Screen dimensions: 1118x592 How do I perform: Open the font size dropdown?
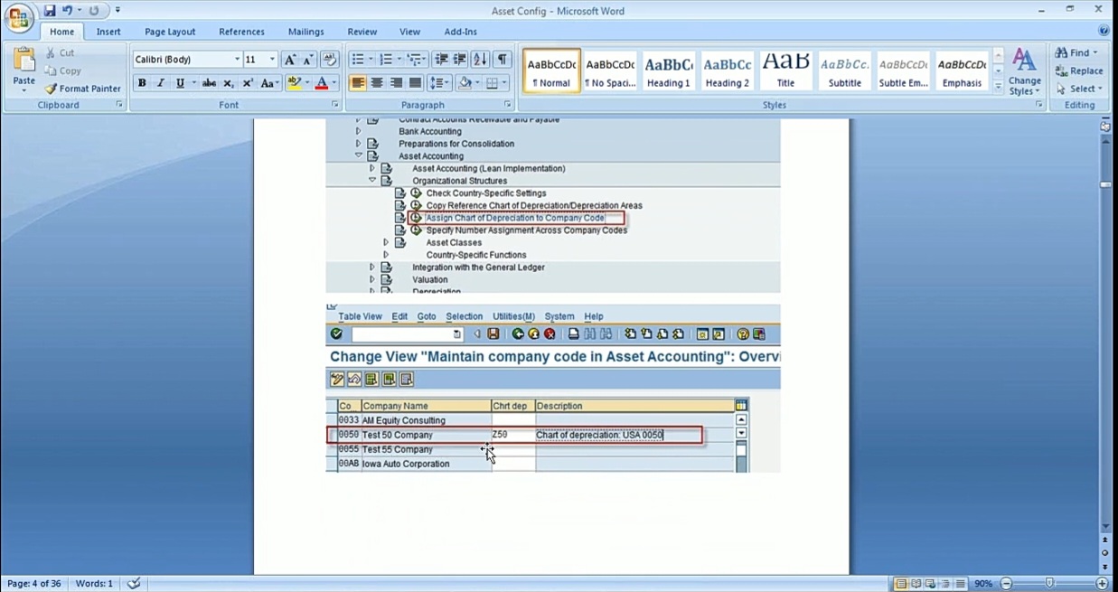tap(272, 60)
